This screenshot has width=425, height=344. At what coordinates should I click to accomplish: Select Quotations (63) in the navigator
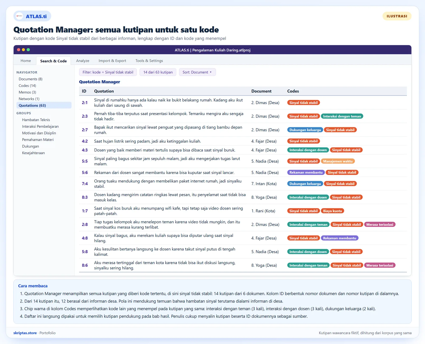coord(44,105)
